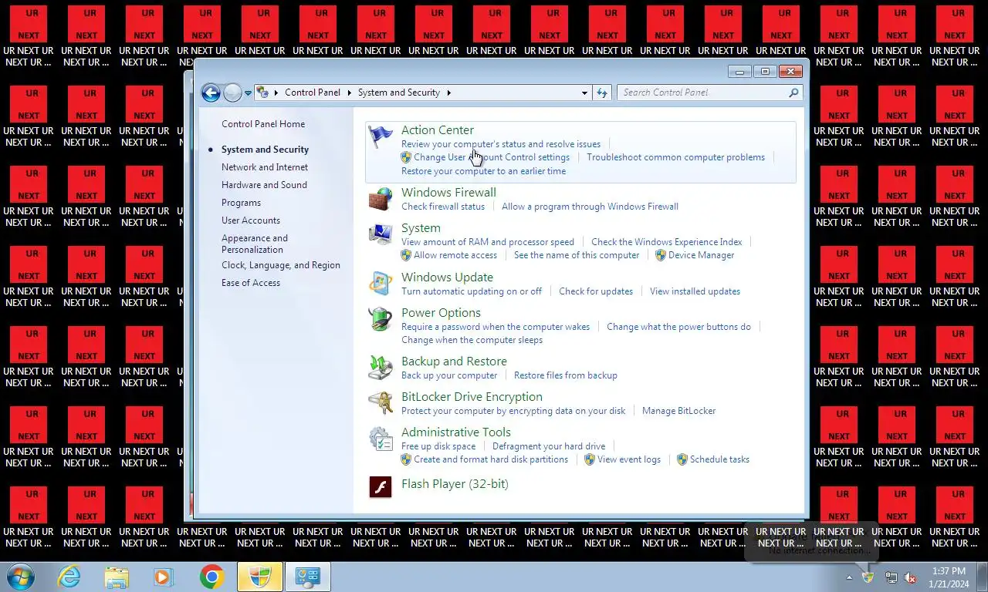Click Check for updates
Viewport: 988px width, 592px height.
pos(596,291)
